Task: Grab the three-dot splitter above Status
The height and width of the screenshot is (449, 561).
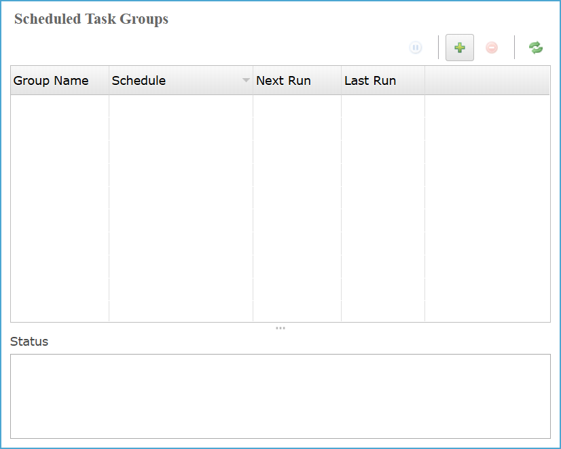Action: point(280,328)
